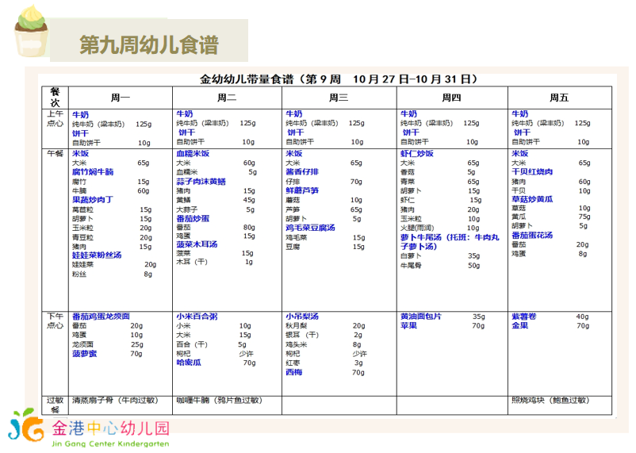
Task: Select the 周四 column header
Action: click(x=451, y=98)
